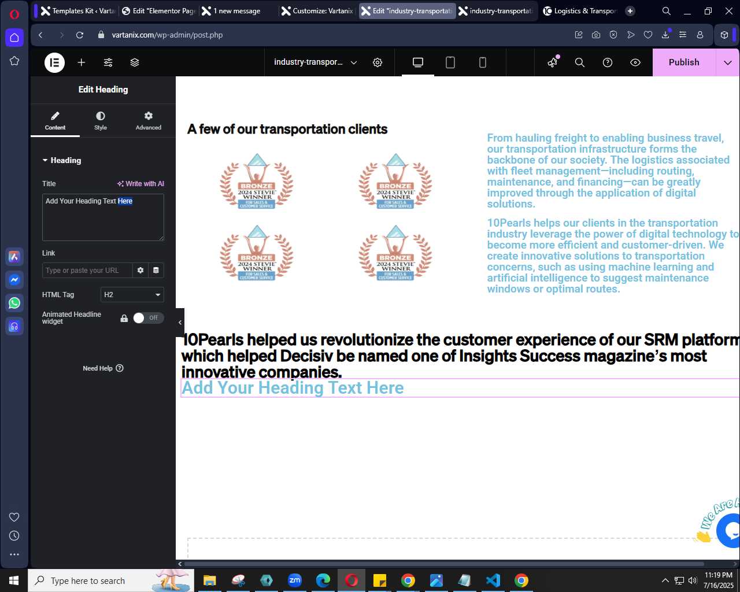Open the industry-transport document dropdown
The height and width of the screenshot is (592, 740).
click(315, 62)
